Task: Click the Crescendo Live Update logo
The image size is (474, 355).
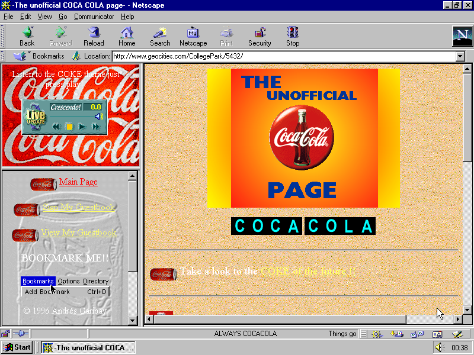Action: point(36,117)
